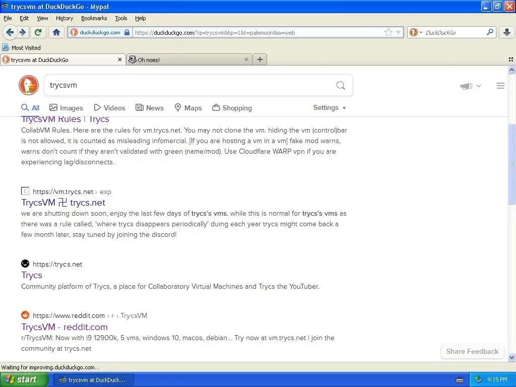This screenshot has width=516, height=387.
Task: Click the padlock security icon
Action: 126,32
